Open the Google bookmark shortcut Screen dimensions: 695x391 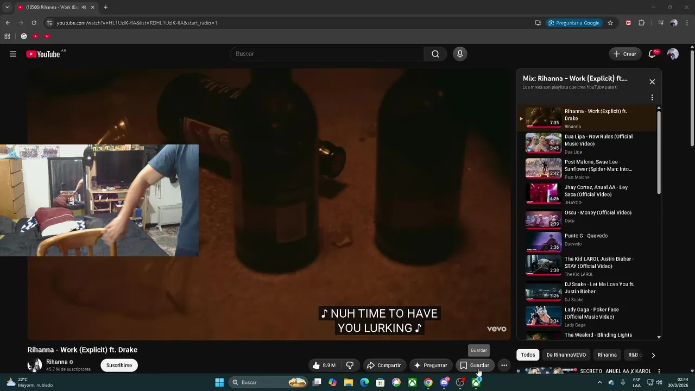23,36
